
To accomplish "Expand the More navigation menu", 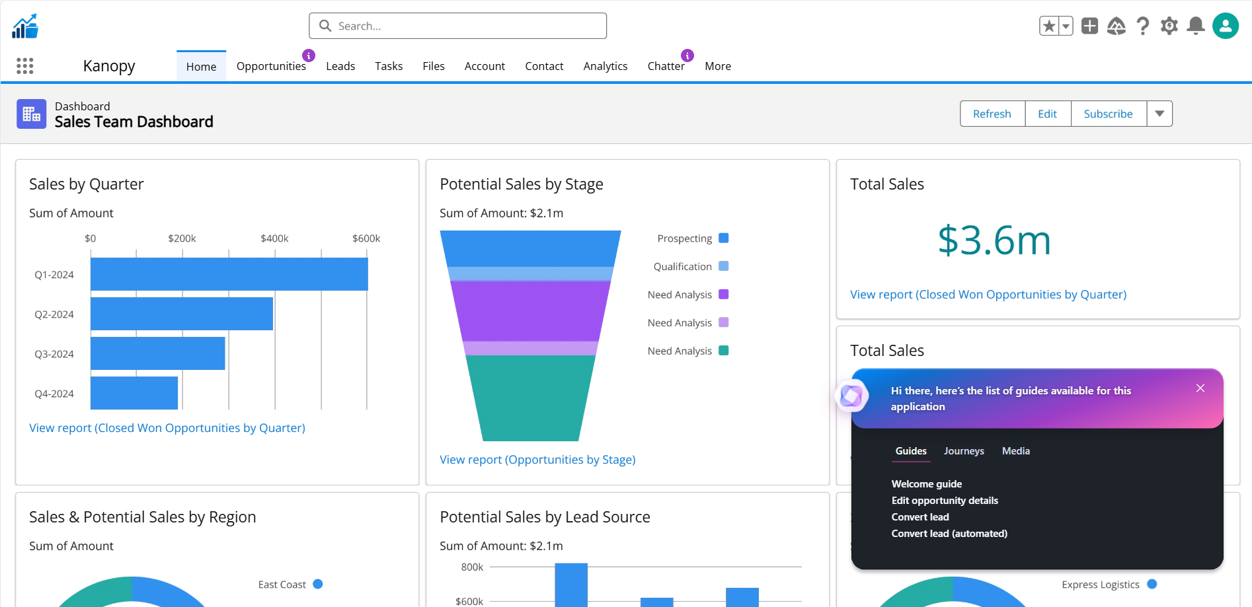I will [717, 66].
